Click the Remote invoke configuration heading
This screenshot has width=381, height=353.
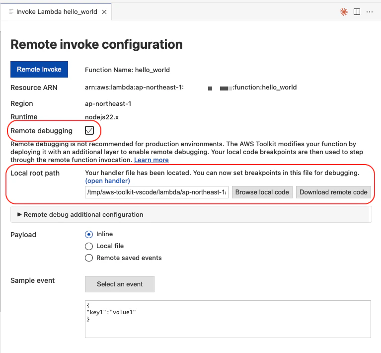pyautogui.click(x=96, y=45)
